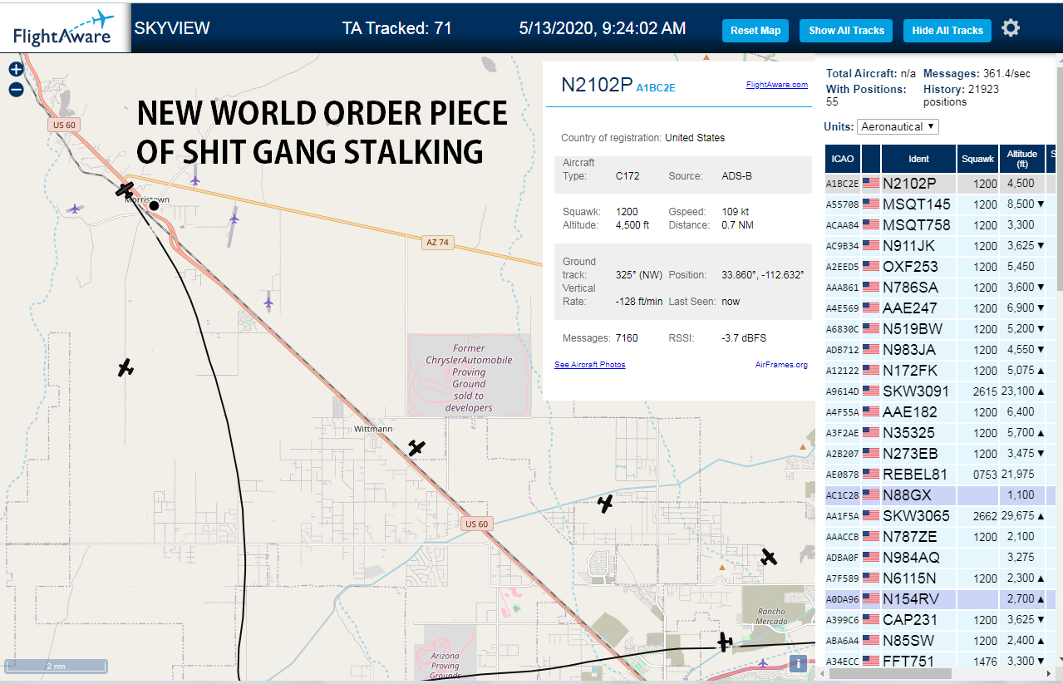Select the N983JA aircraft row
The image size is (1063, 684).
[x=941, y=349]
